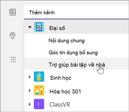The image size is (129, 112).
Task: Choose Trợ giúp bài tập về nhà channel
Action: click(77, 64)
